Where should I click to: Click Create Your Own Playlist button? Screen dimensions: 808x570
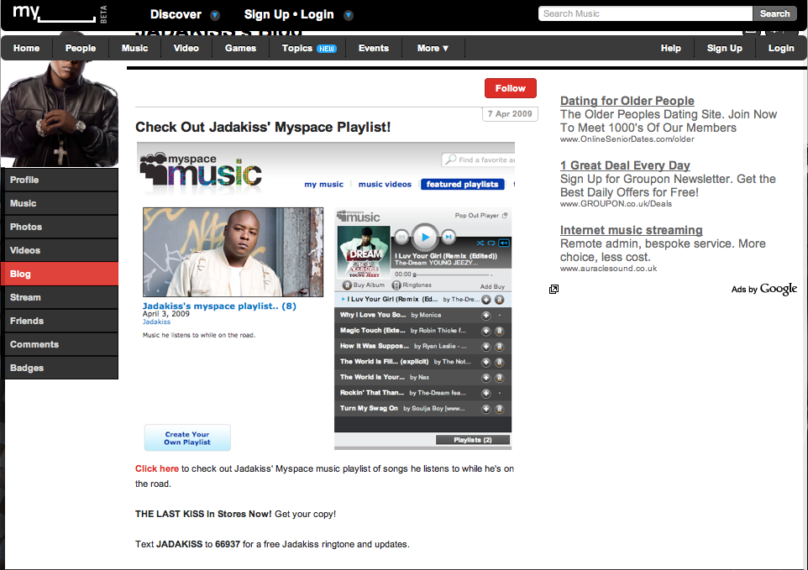point(187,437)
